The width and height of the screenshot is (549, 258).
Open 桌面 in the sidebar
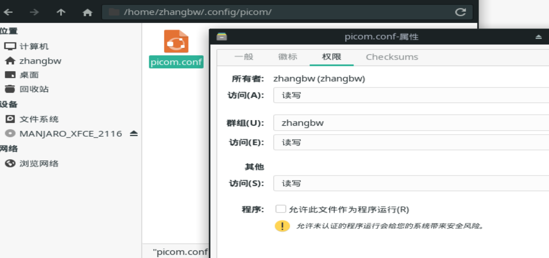point(29,75)
